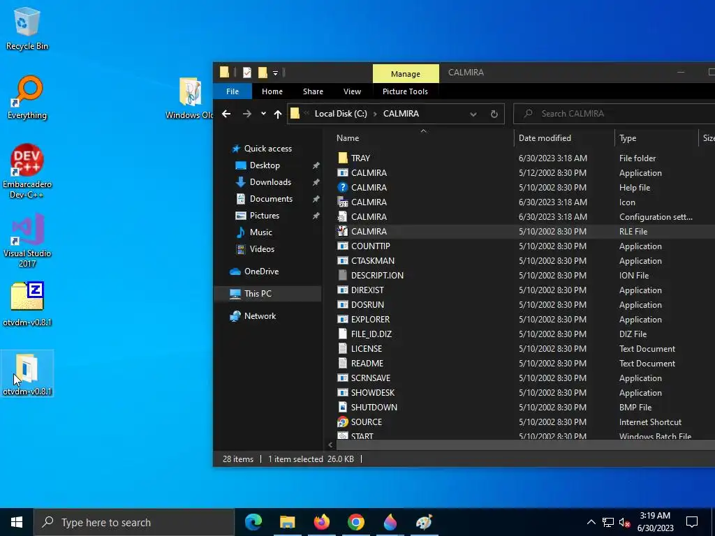Viewport: 715px width, 536px height.
Task: Select the Visual Studio 2017 desktop shortcut
Action: tap(27, 240)
